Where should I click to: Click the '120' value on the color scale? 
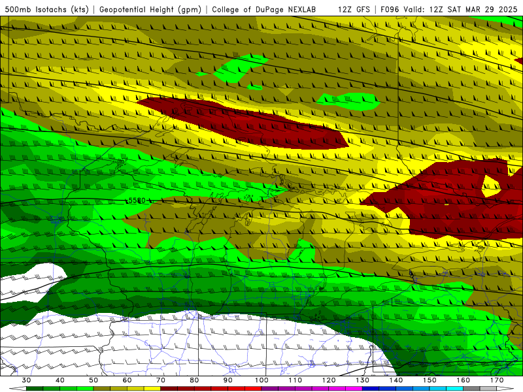pyautogui.click(x=329, y=380)
